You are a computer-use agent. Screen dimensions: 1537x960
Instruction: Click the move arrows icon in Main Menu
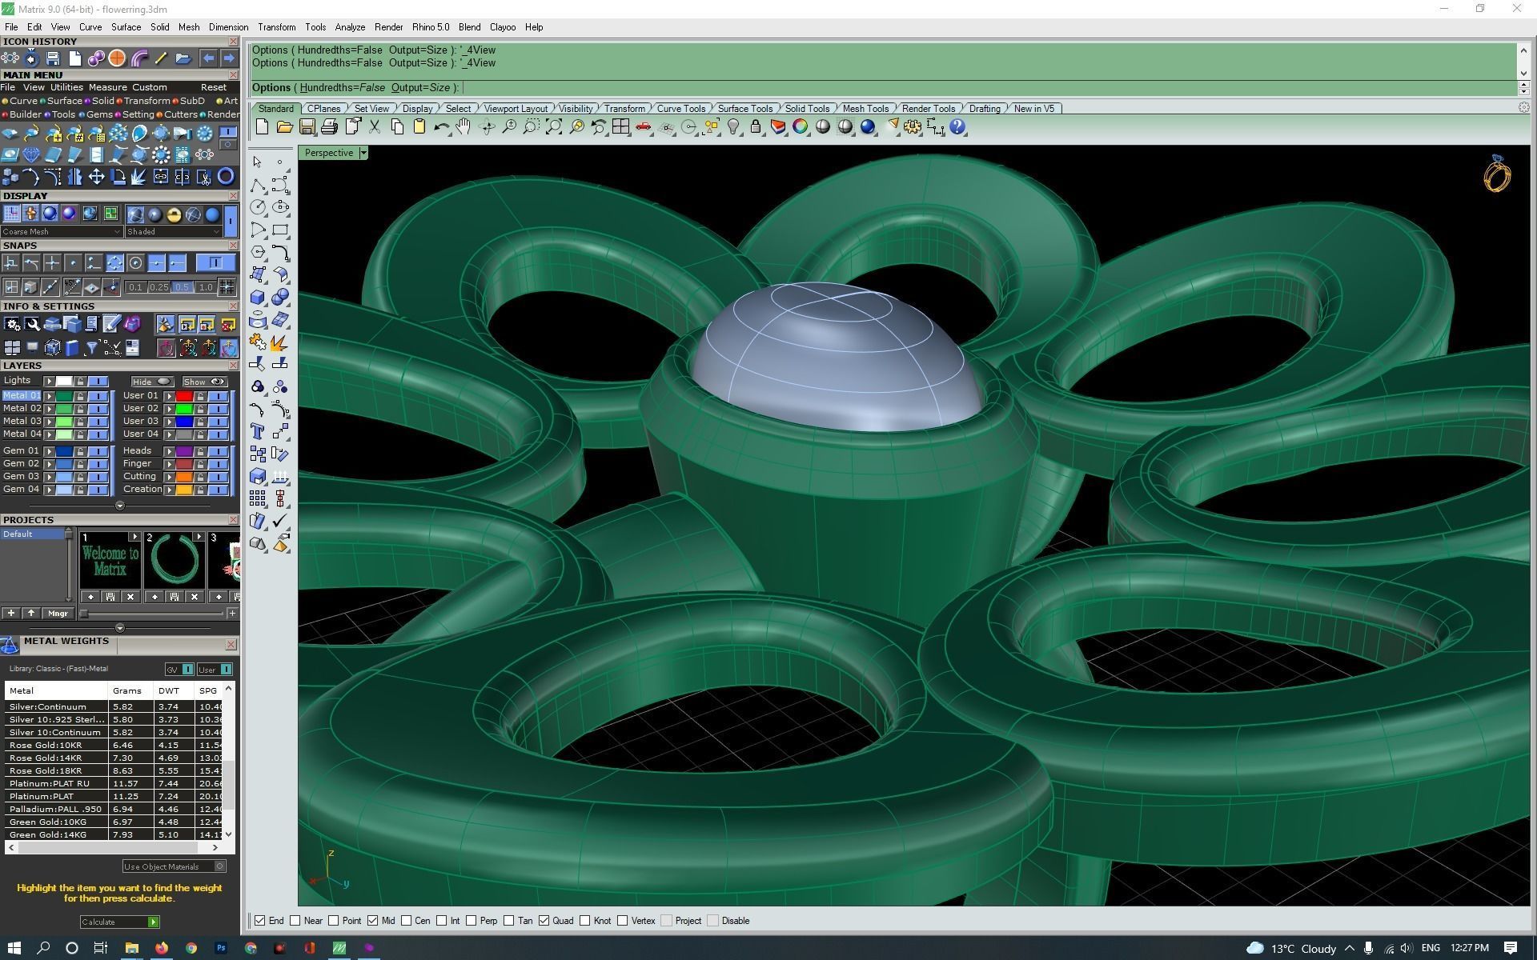(x=96, y=177)
